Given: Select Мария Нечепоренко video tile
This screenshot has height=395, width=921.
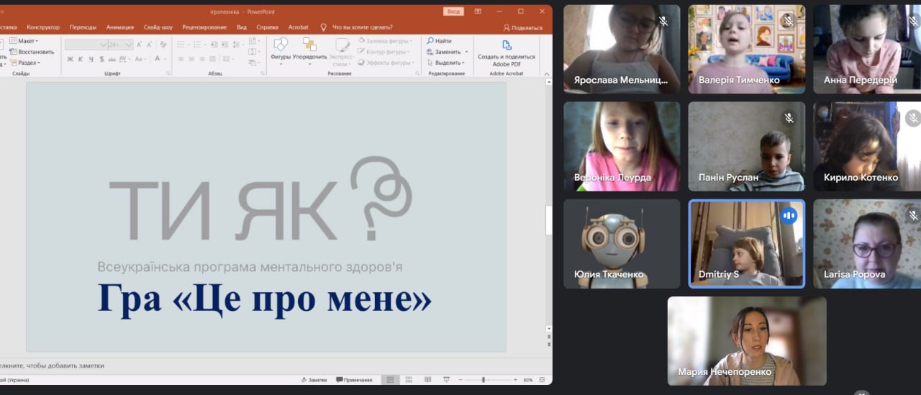Looking at the screenshot, I should point(747,341).
